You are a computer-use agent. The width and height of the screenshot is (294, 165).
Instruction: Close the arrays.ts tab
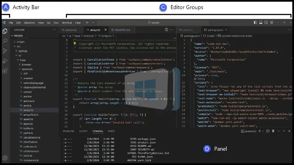pos(106,30)
